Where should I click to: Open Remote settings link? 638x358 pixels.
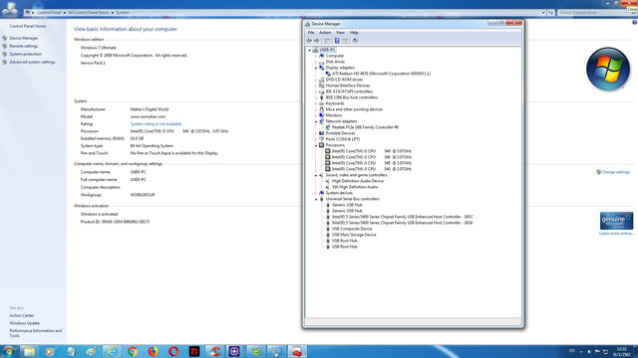24,47
